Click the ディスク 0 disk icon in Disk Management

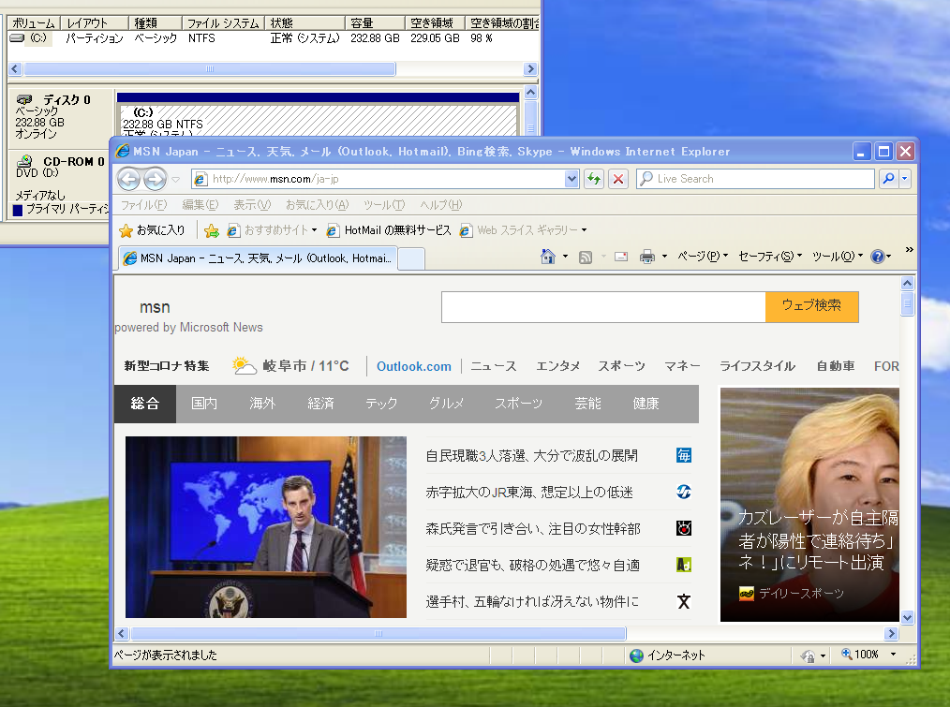pos(25,99)
